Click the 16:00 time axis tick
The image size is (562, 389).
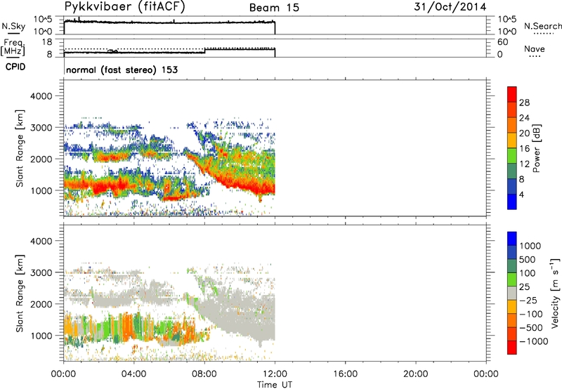pyautogui.click(x=345, y=374)
